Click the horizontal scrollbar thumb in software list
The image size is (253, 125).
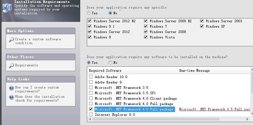(156, 119)
